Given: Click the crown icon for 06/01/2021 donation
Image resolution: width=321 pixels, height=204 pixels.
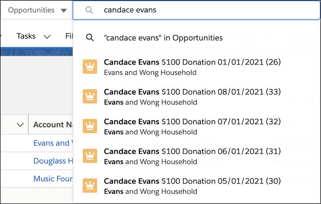Looking at the screenshot, I should 90,156.
